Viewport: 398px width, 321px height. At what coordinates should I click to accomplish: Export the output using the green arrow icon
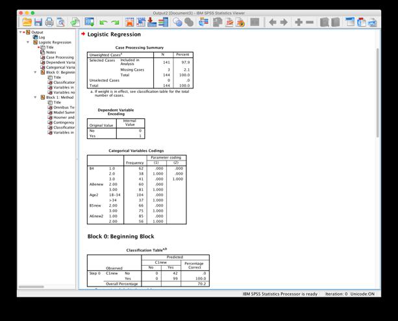tap(75, 22)
